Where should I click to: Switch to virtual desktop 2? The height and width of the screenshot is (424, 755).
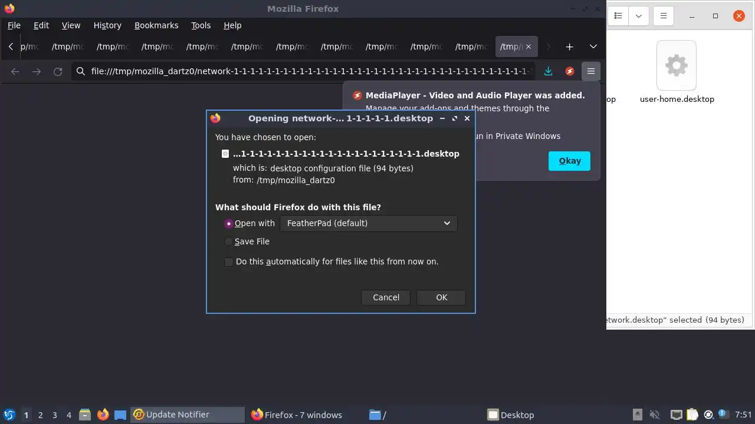[x=40, y=415]
